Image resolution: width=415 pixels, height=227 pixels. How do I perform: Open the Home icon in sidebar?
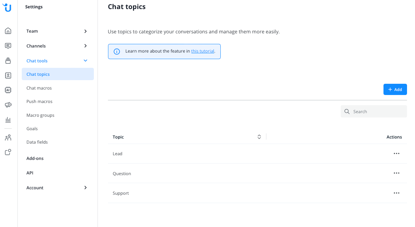coord(8,31)
